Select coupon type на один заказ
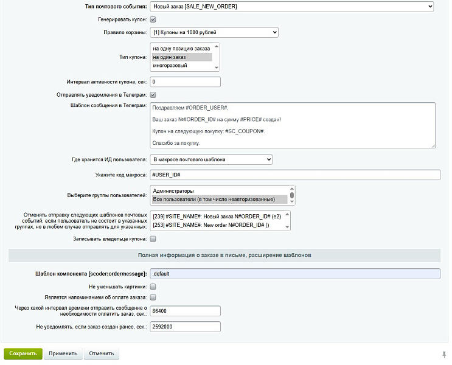452x365 pixels. coord(182,57)
